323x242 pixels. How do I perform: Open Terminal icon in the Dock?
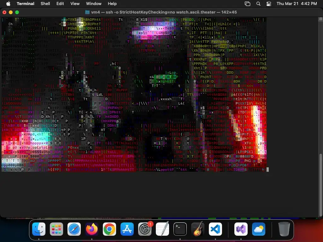tap(180, 229)
